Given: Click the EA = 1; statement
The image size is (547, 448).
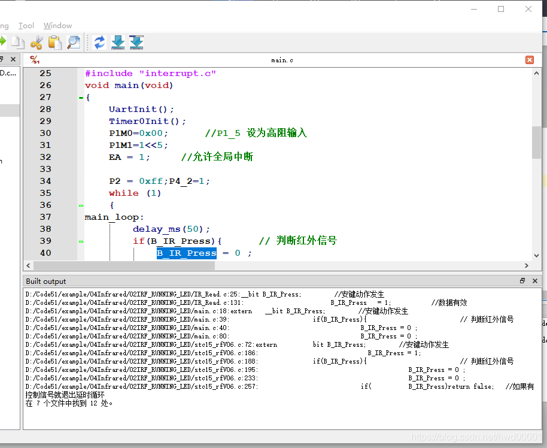Looking at the screenshot, I should (x=129, y=157).
